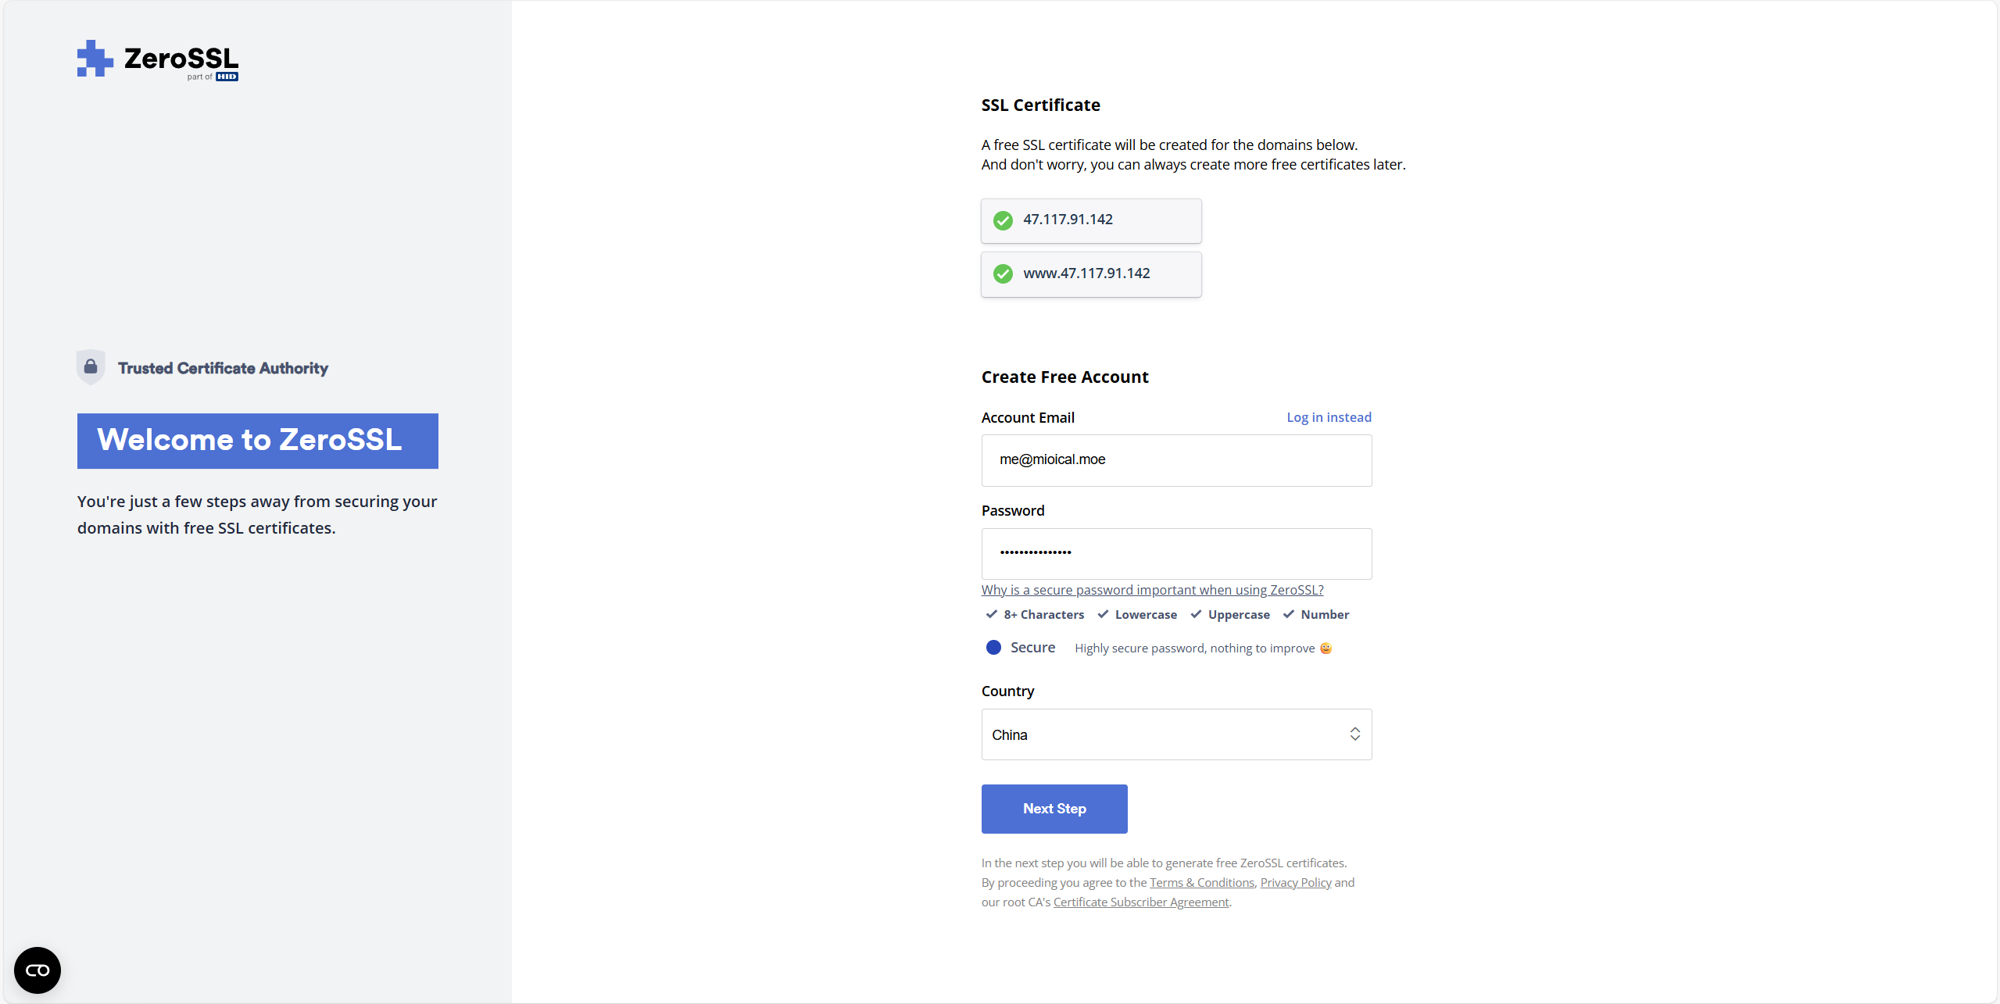Click the blue Secure strength indicator dot
Screen dimensions: 2000x1004
tap(993, 647)
